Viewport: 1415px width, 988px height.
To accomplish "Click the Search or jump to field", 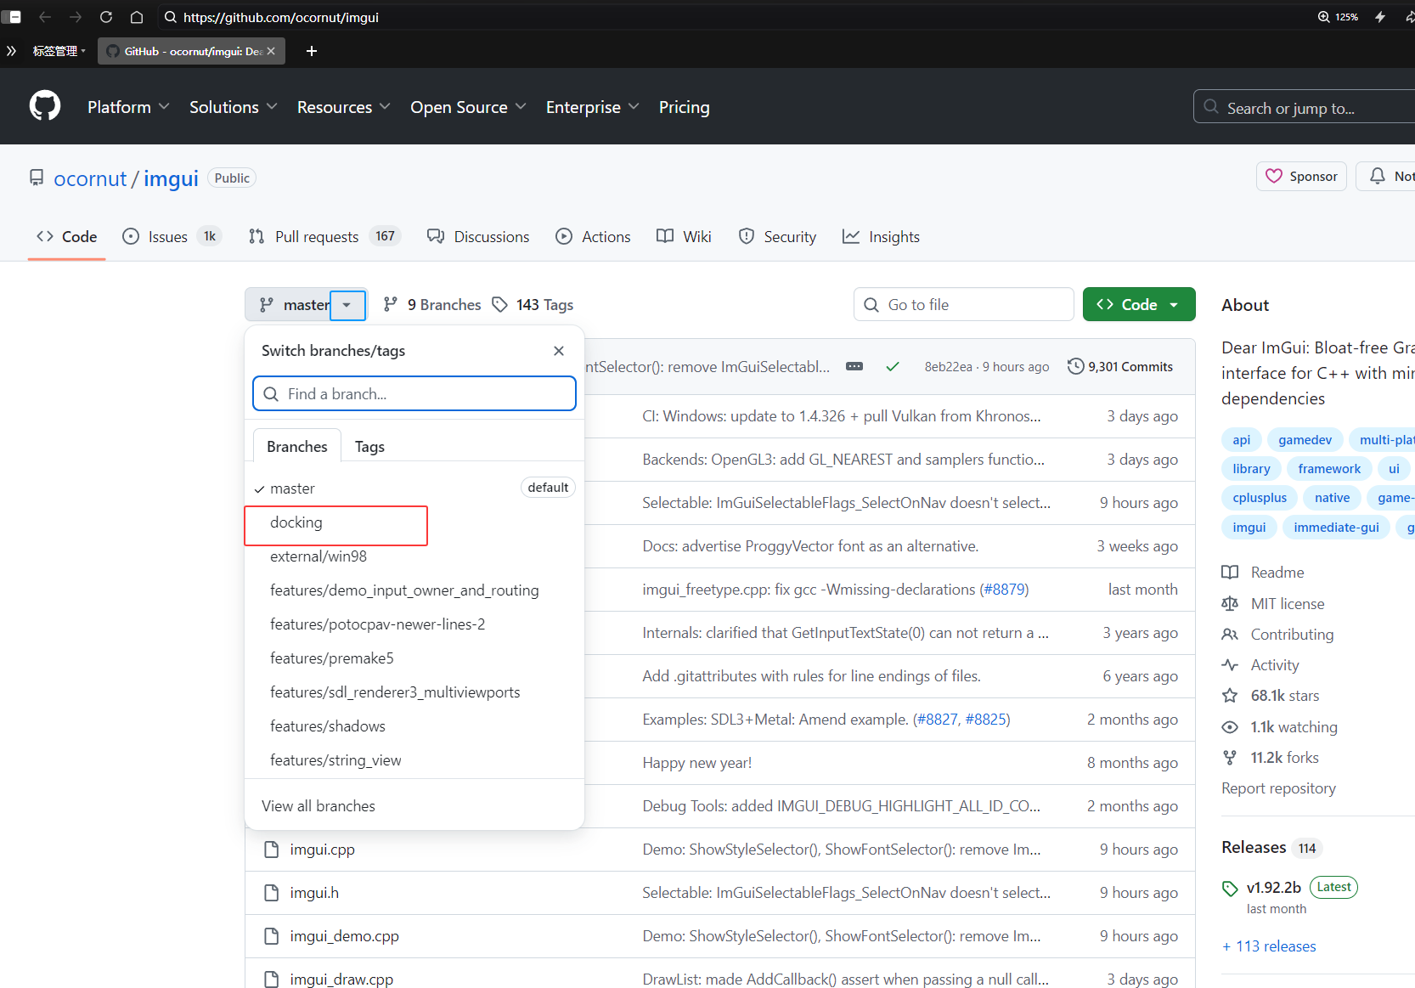I will coord(1304,107).
